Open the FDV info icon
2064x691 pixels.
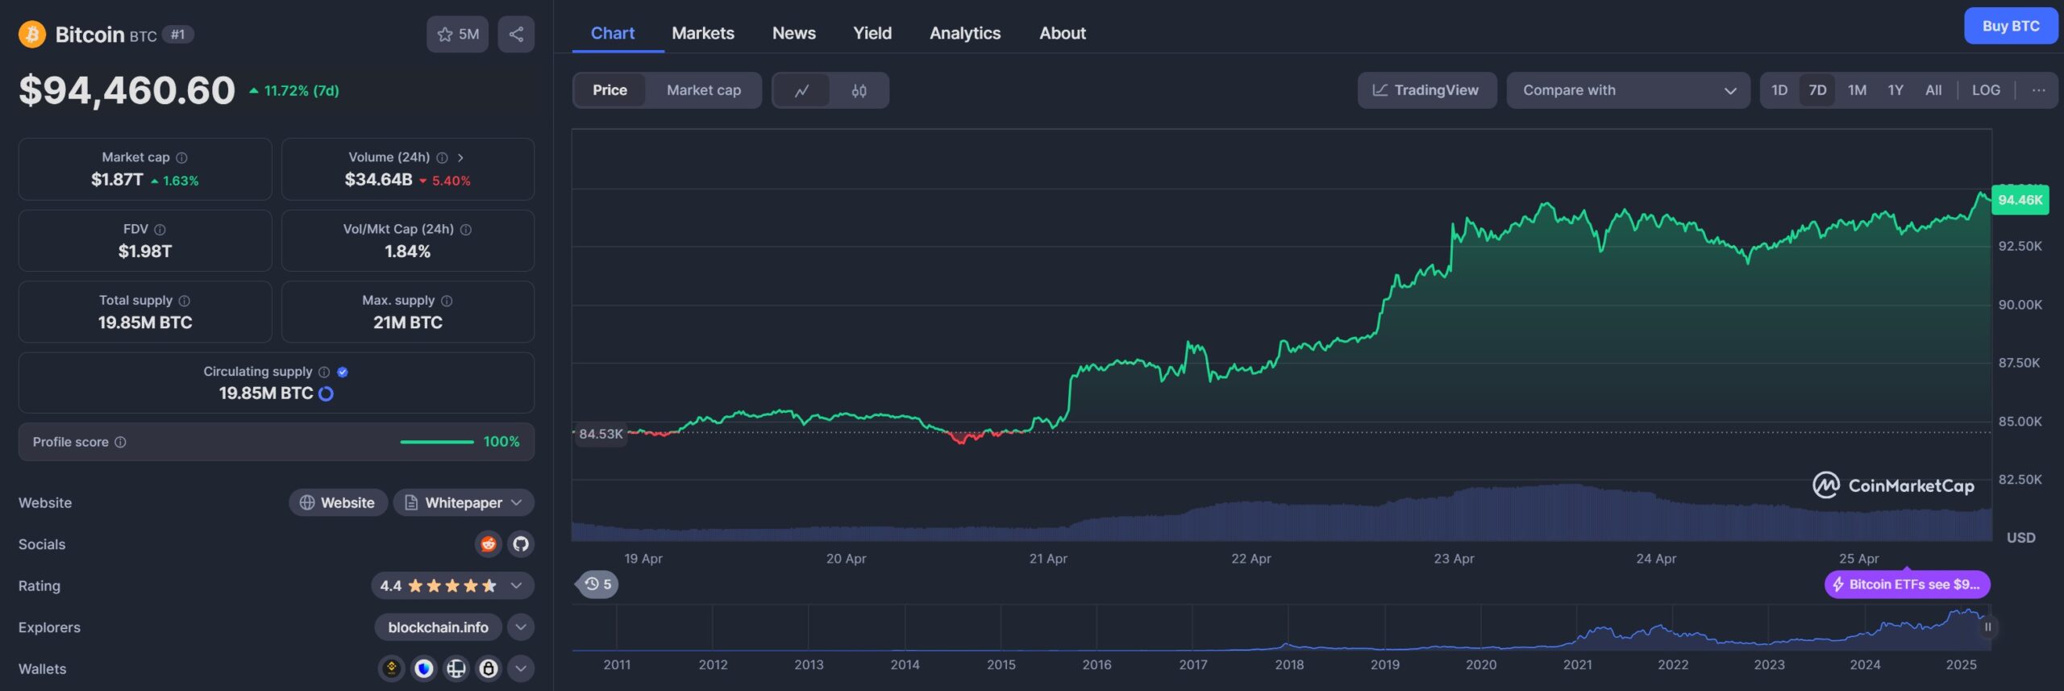160,230
